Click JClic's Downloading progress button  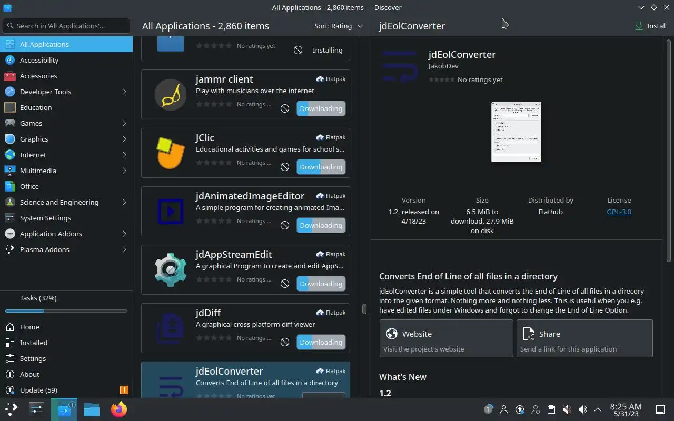click(321, 167)
